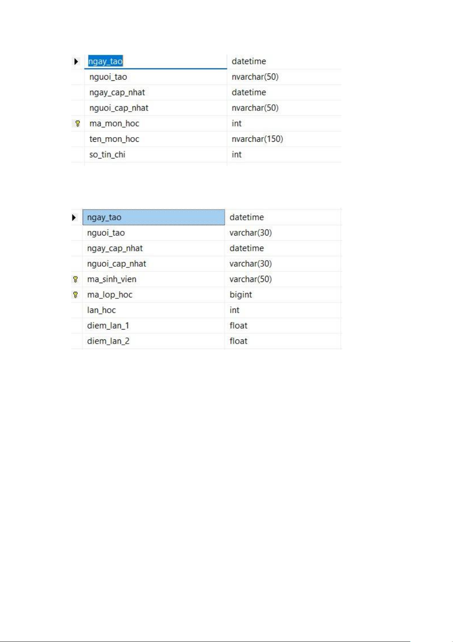Select the key icon beside ma_lop_hoc
Screen dimensions: 454x642
pos(75,295)
